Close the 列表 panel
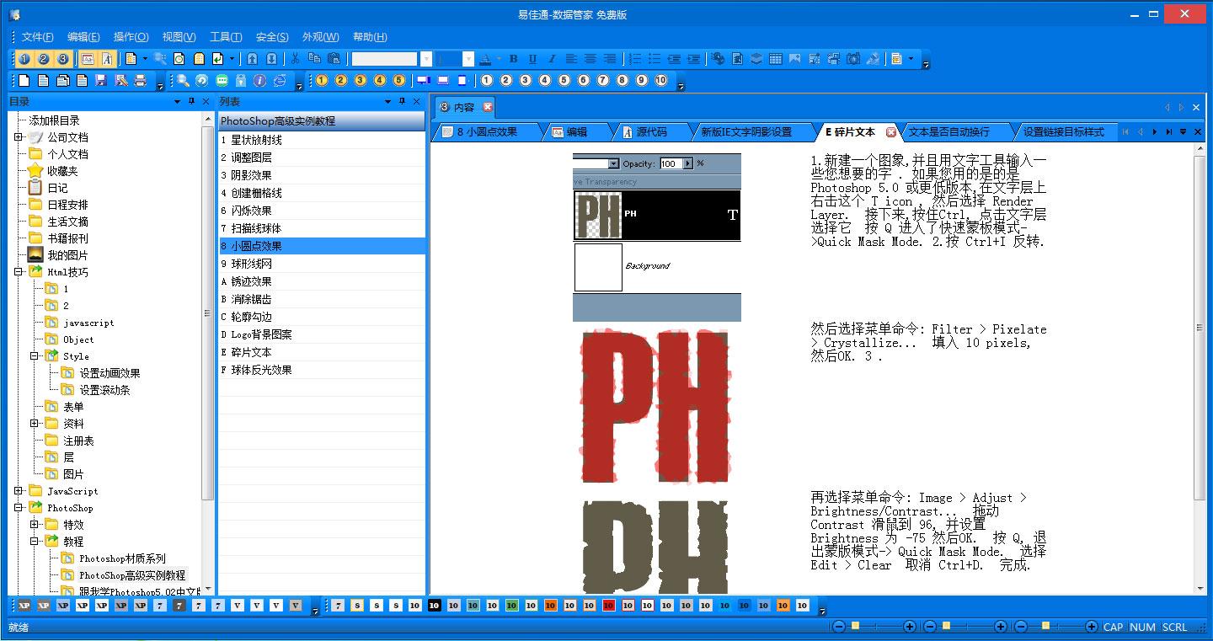The height and width of the screenshot is (641, 1213). coord(416,102)
